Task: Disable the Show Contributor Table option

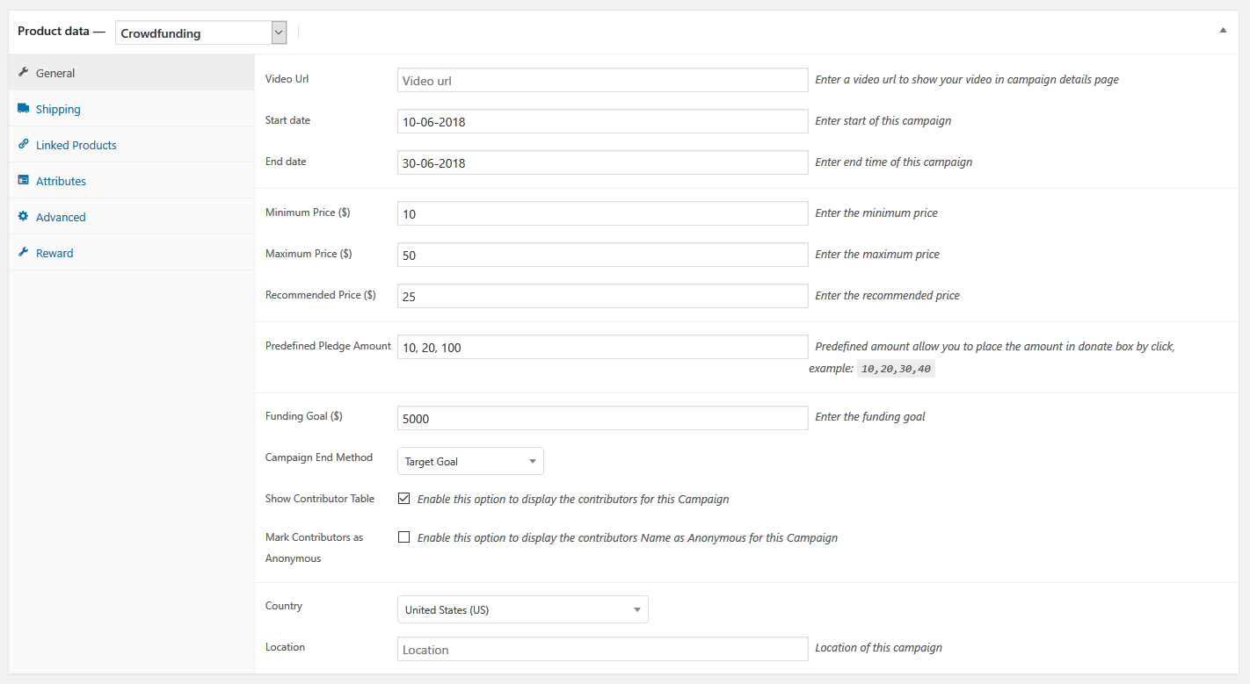Action: click(403, 498)
